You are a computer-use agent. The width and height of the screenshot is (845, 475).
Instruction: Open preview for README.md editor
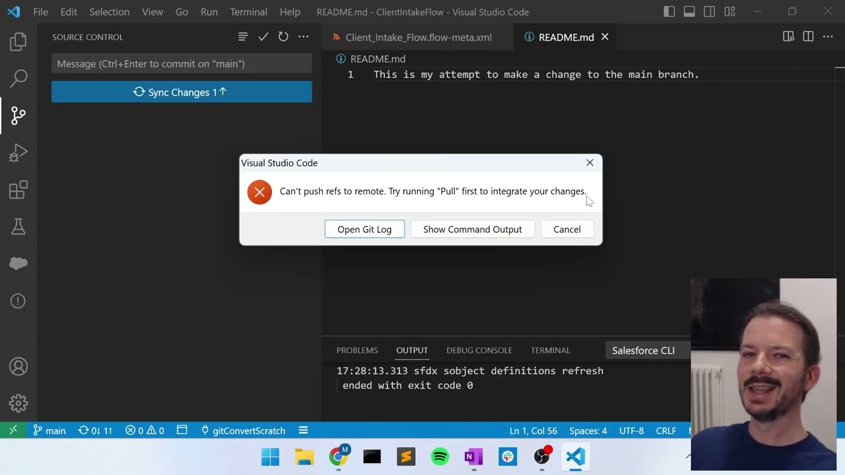coord(788,37)
